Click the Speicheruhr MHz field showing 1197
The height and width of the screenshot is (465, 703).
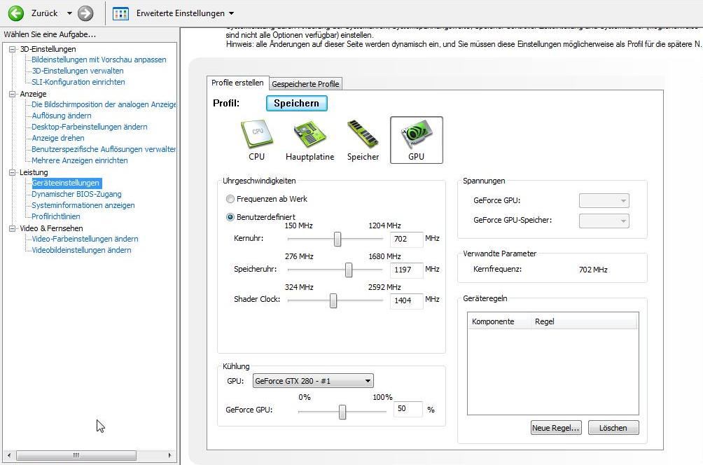407,270
